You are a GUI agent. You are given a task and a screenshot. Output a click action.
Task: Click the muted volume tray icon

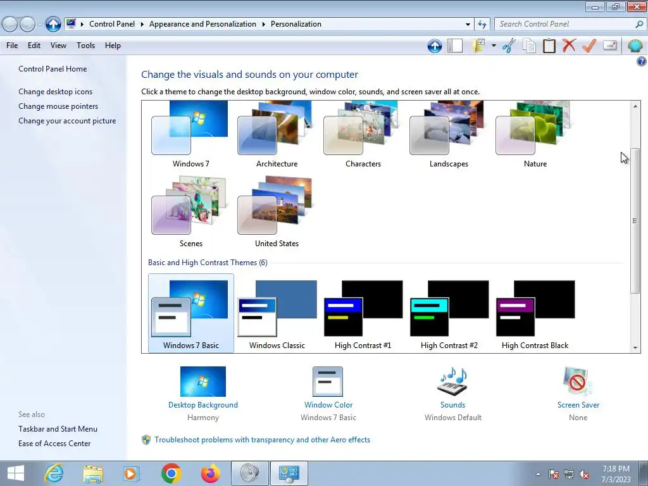[584, 474]
